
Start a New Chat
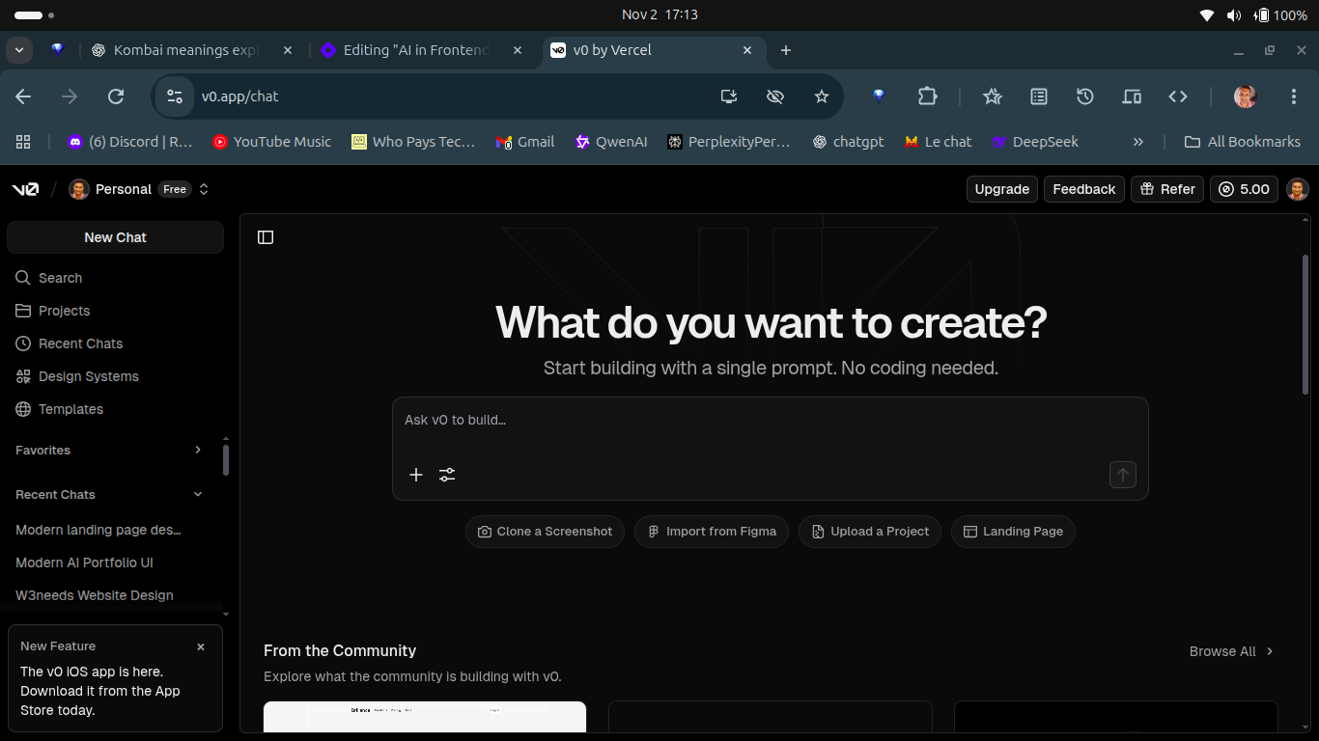point(115,237)
